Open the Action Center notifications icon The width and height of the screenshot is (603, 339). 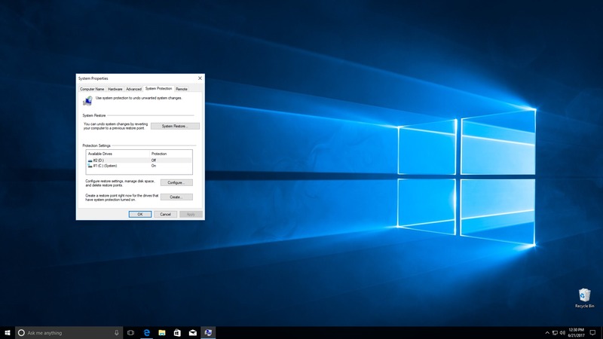coord(593,332)
